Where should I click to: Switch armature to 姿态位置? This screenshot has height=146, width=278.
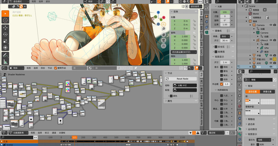point(253,92)
